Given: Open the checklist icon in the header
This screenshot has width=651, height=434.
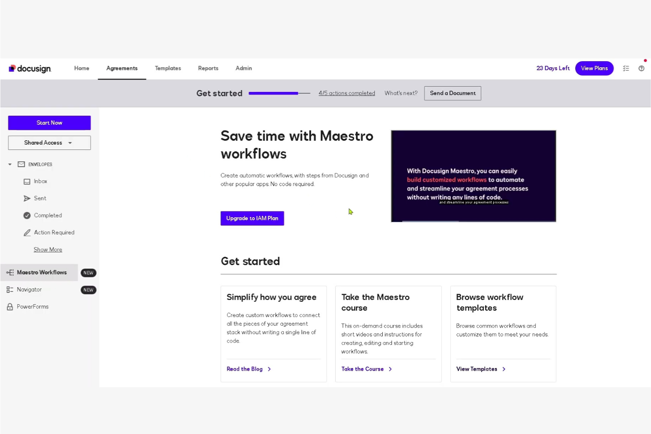Looking at the screenshot, I should 626,69.
